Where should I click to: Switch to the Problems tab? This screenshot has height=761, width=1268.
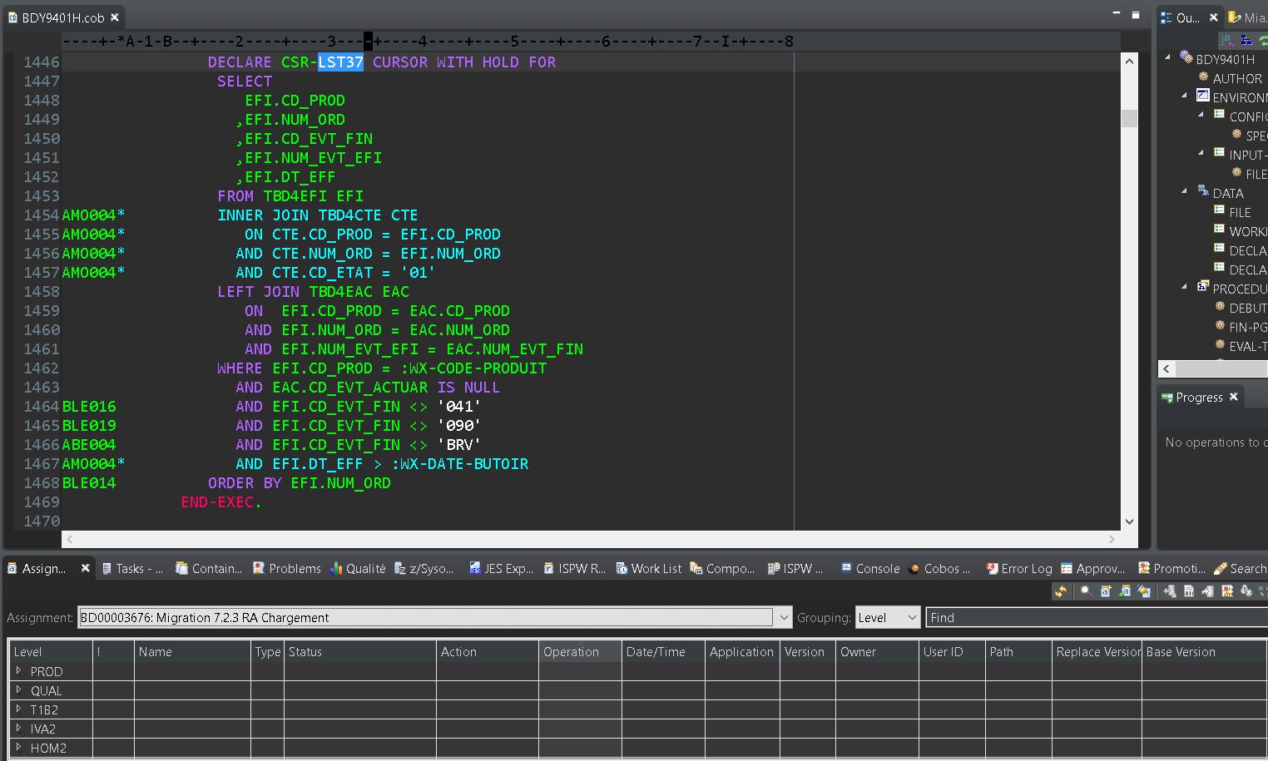click(x=287, y=568)
